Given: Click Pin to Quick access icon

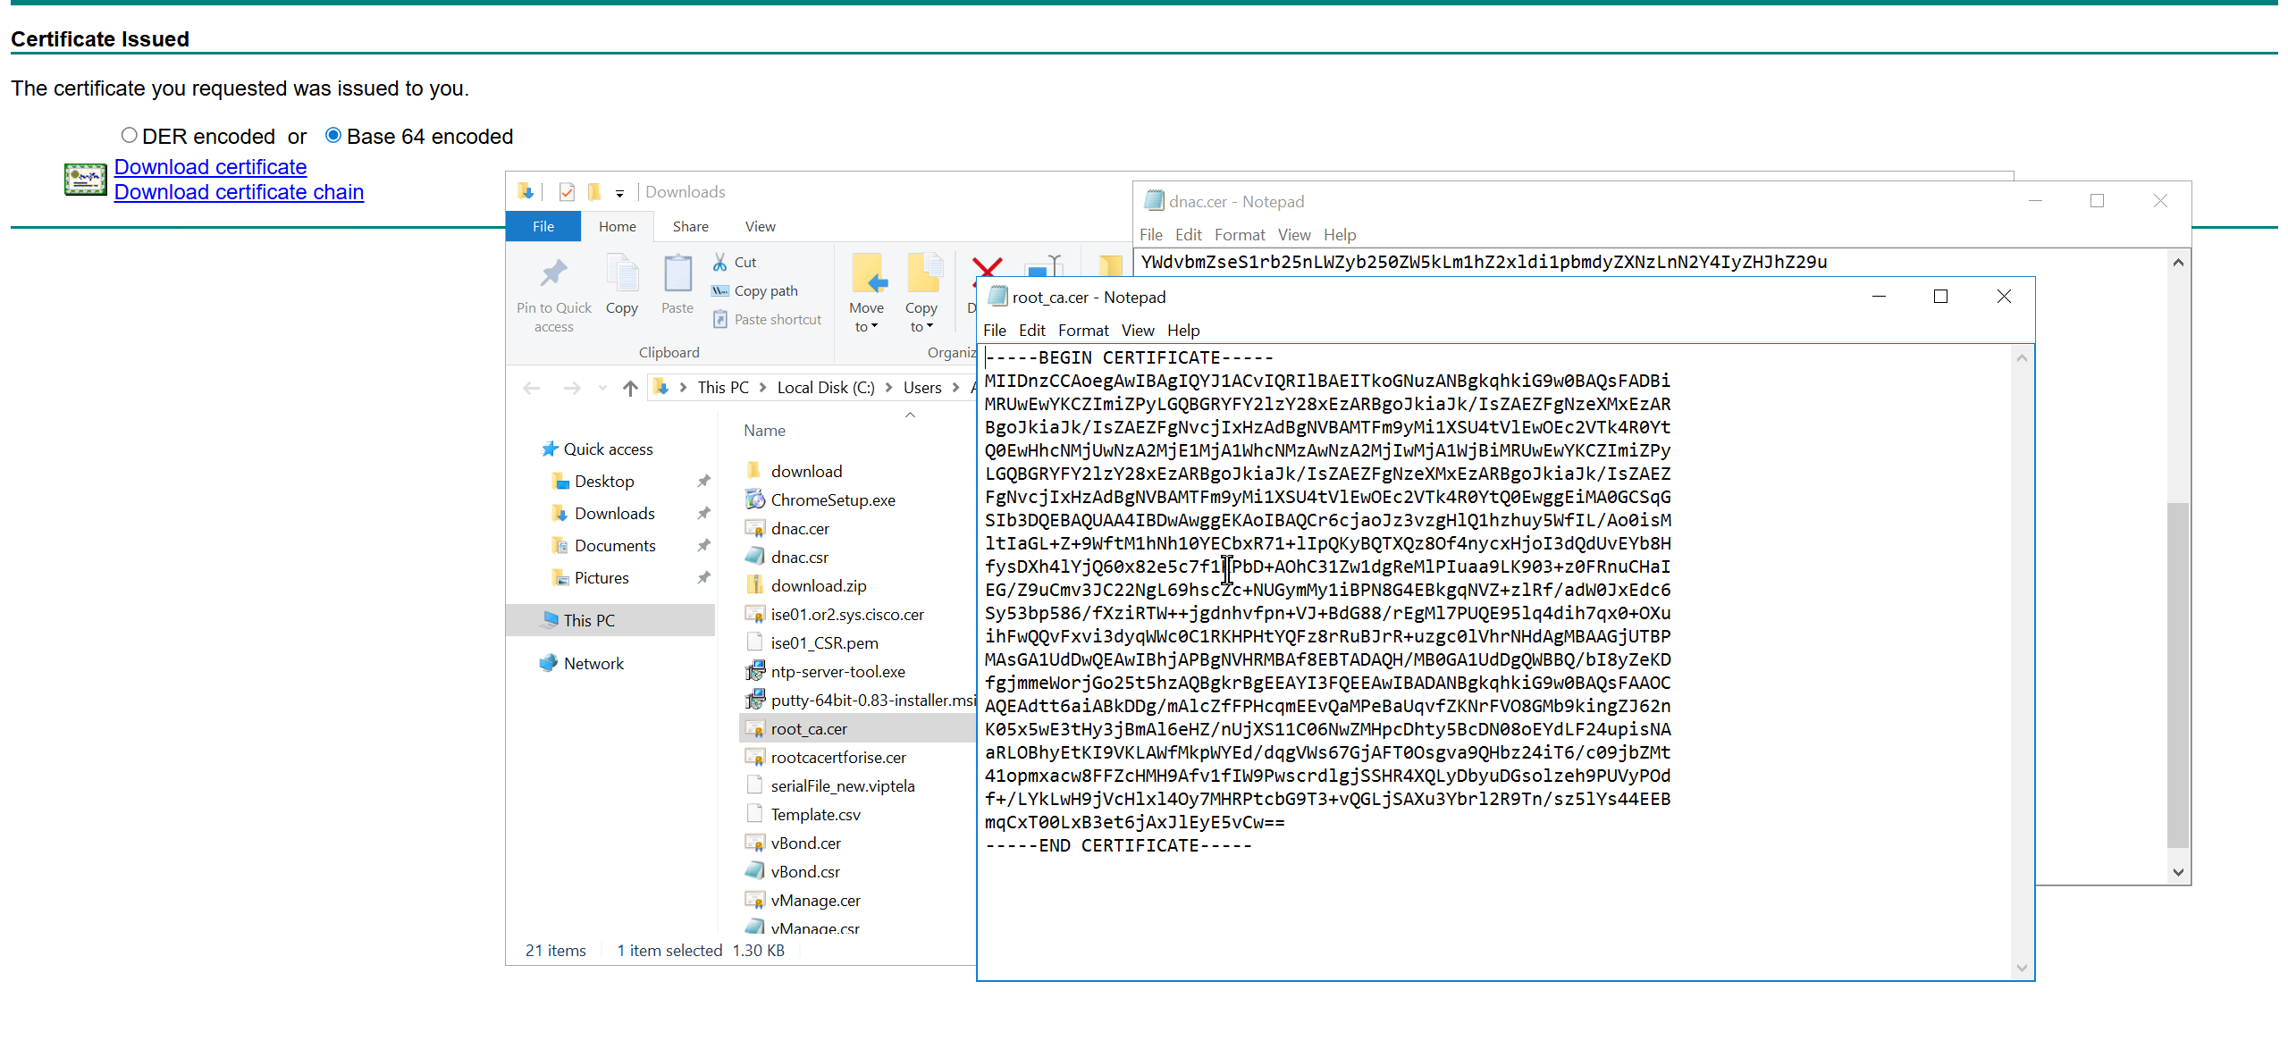Looking at the screenshot, I should 553,274.
